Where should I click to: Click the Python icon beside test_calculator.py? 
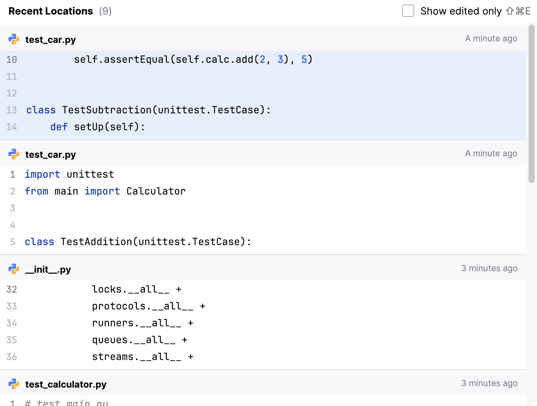coord(14,384)
